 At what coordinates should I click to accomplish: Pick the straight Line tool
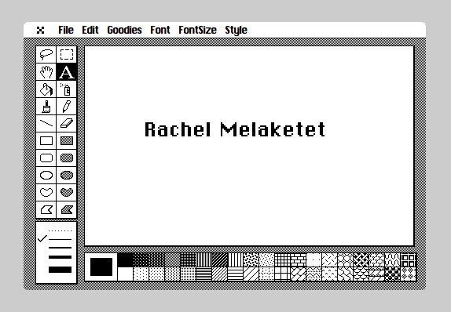[x=46, y=123]
